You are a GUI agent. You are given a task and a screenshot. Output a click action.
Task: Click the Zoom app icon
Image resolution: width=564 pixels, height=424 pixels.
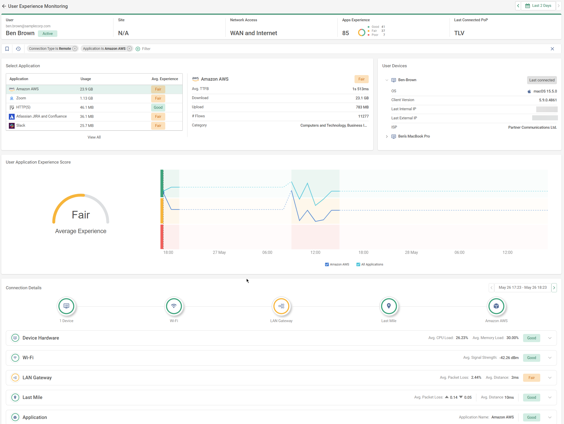[x=12, y=98]
